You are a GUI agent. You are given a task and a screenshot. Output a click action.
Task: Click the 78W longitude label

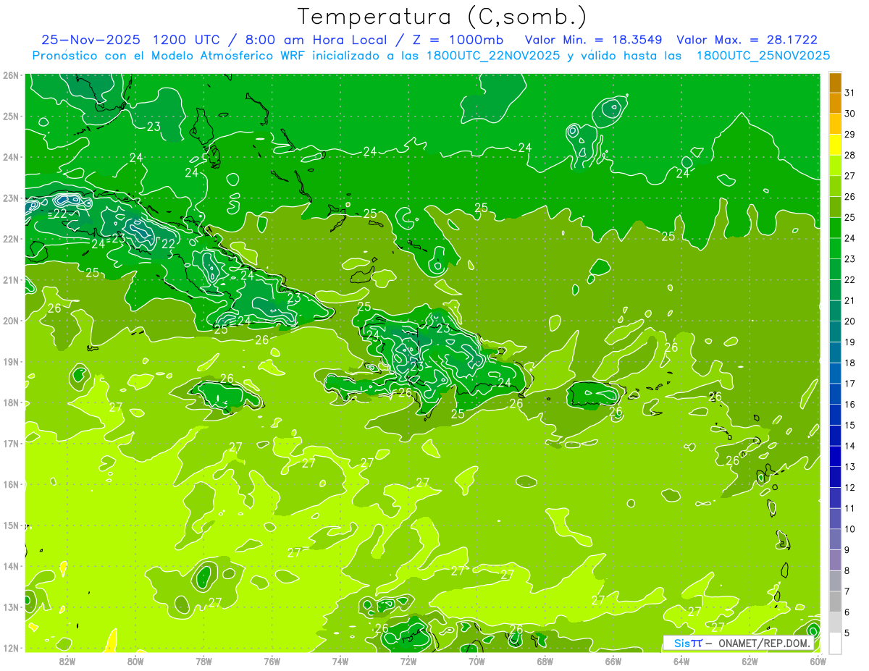coord(203,661)
